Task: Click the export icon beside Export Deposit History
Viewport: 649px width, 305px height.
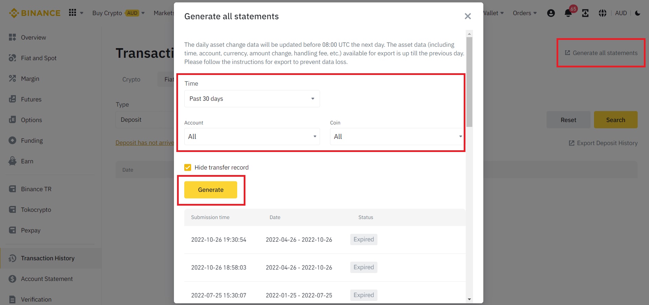Action: [x=572, y=143]
